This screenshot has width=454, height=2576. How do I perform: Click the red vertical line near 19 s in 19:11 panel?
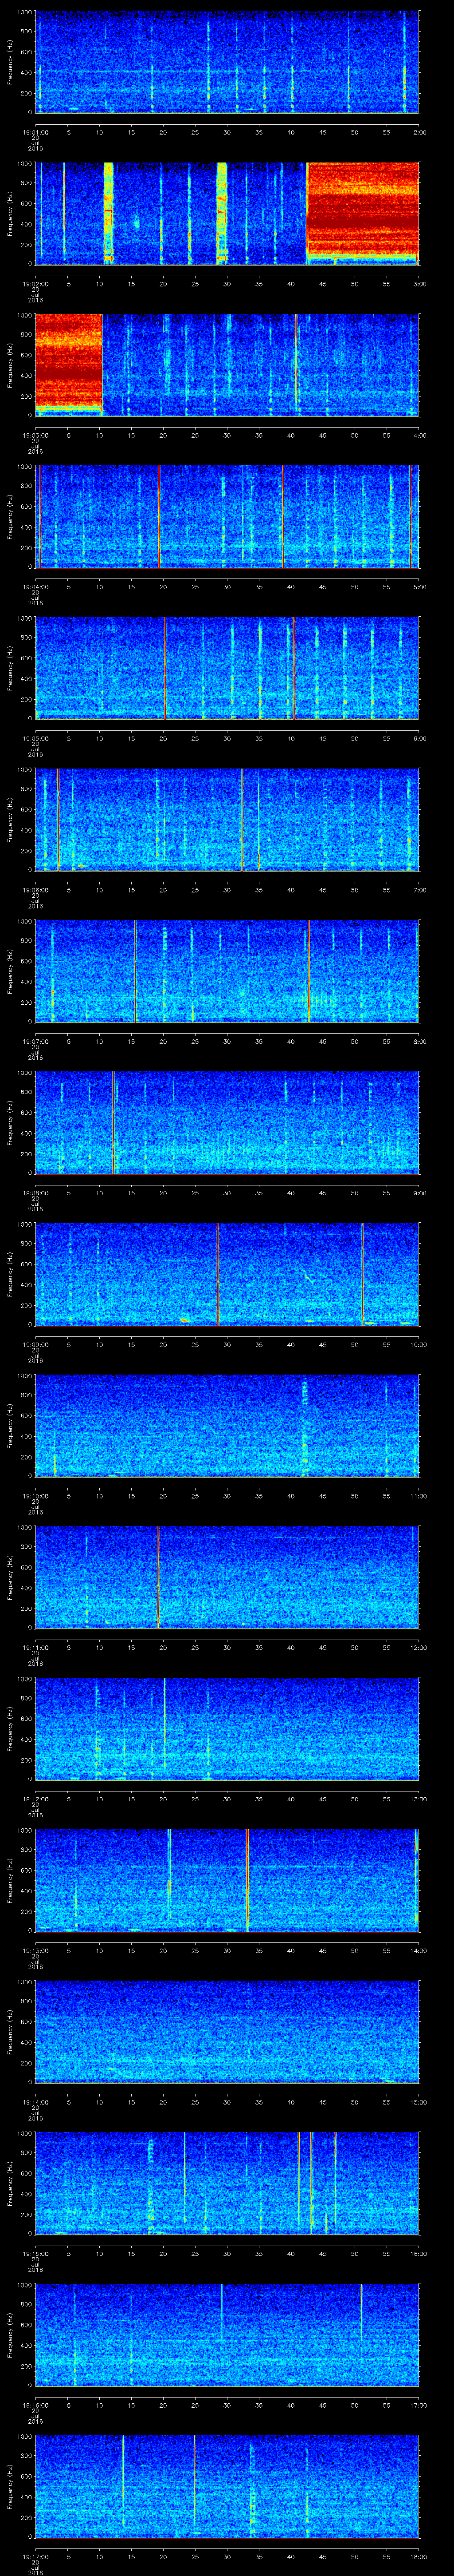[158, 1577]
